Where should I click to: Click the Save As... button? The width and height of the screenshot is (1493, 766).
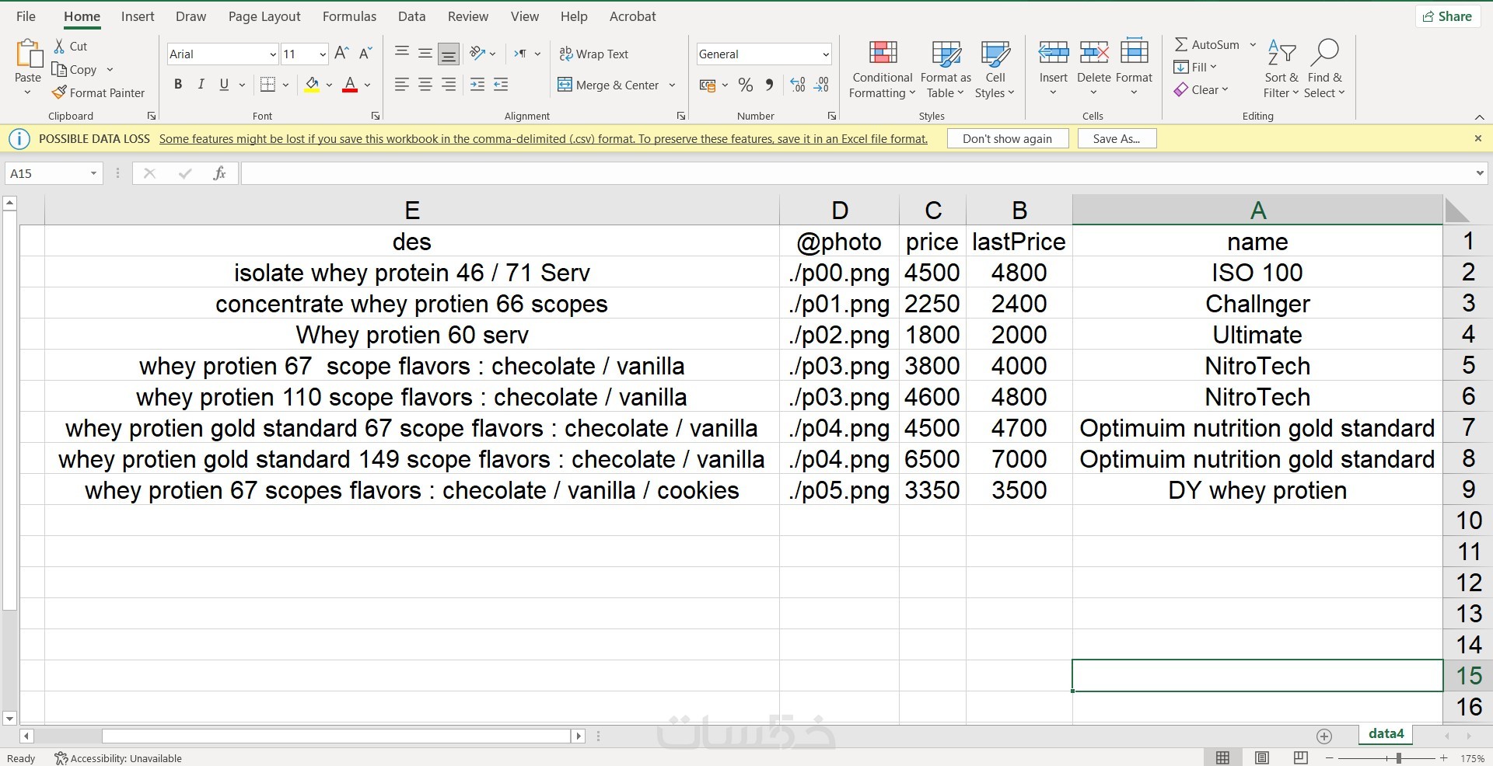tap(1117, 138)
